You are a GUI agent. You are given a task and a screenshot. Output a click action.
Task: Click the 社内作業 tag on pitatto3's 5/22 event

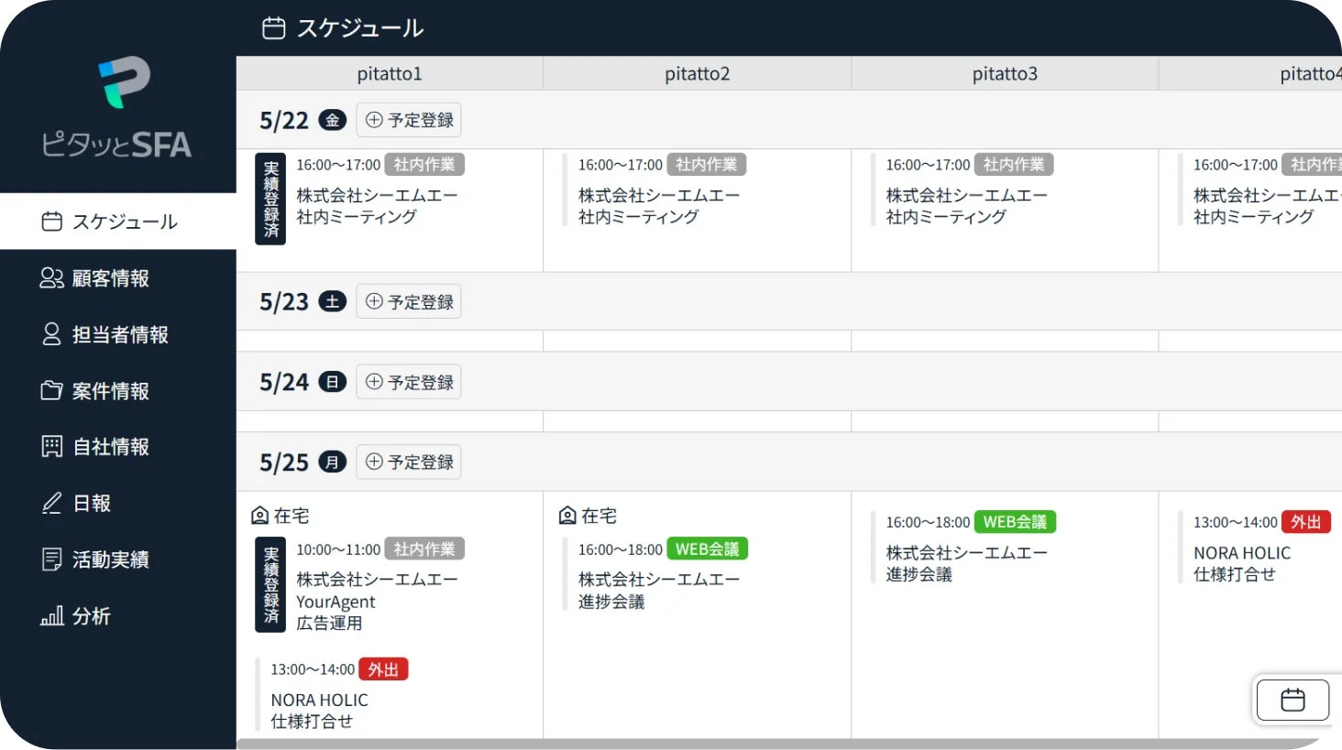point(1014,165)
